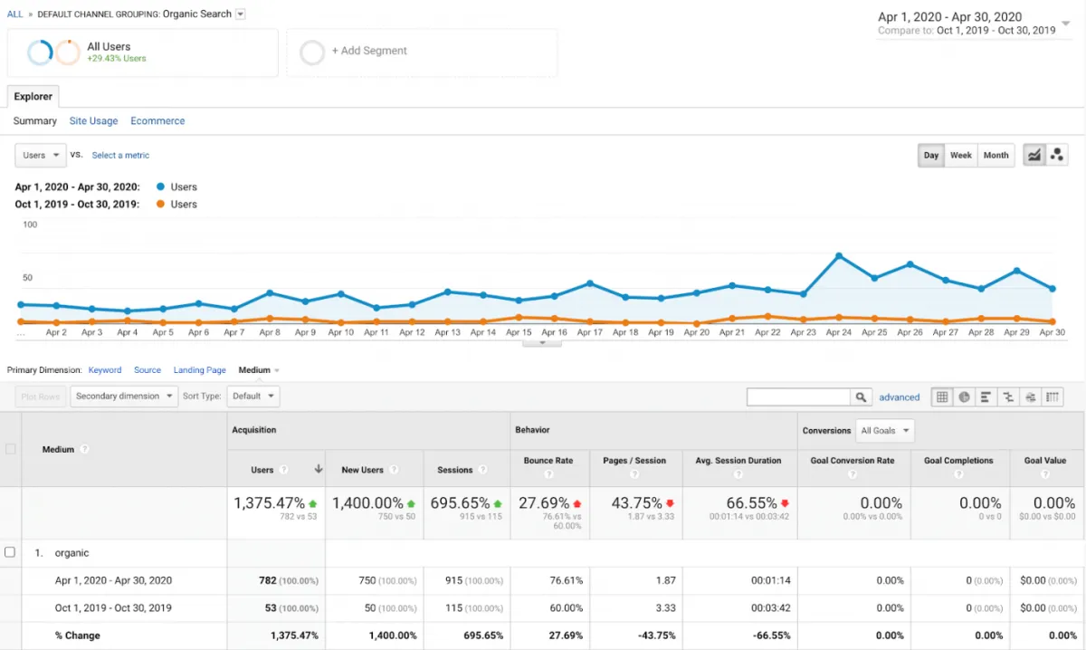Select the Summary sub-tab
1086x650 pixels.
click(35, 120)
